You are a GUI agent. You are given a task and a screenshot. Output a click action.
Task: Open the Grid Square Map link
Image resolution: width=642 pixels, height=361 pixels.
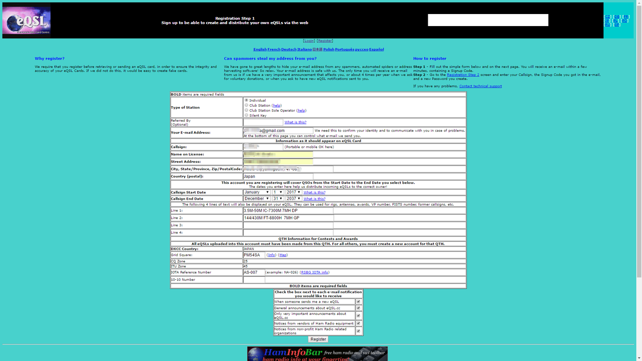283,255
